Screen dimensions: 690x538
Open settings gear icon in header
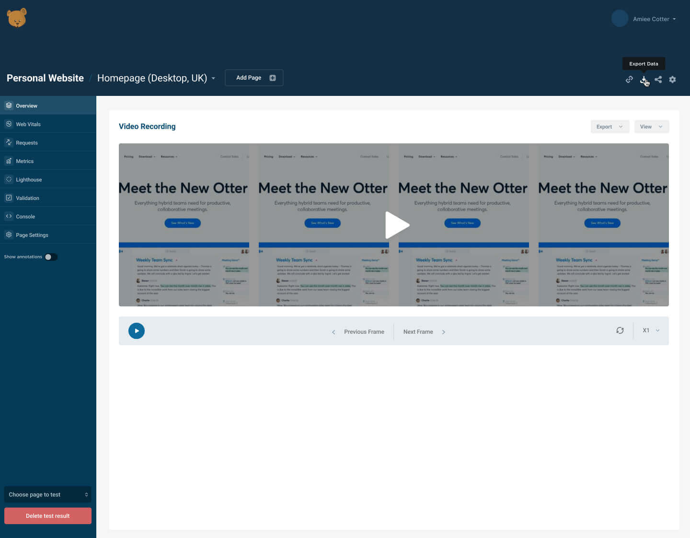point(673,80)
